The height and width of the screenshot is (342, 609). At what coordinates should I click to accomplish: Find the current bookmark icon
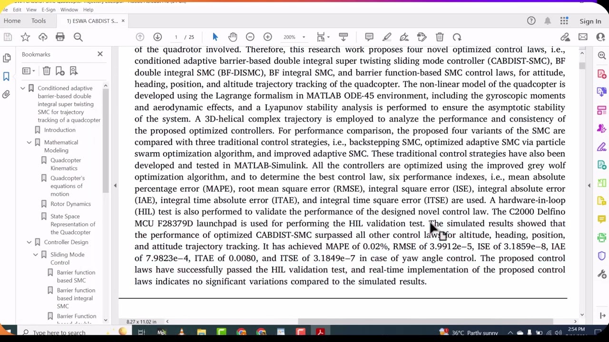click(x=74, y=71)
